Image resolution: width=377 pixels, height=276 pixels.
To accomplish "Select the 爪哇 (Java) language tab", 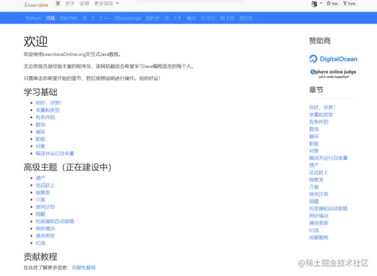I will [50, 18].
